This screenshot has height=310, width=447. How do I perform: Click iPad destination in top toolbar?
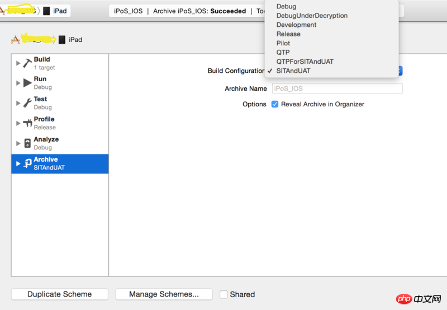coord(60,11)
